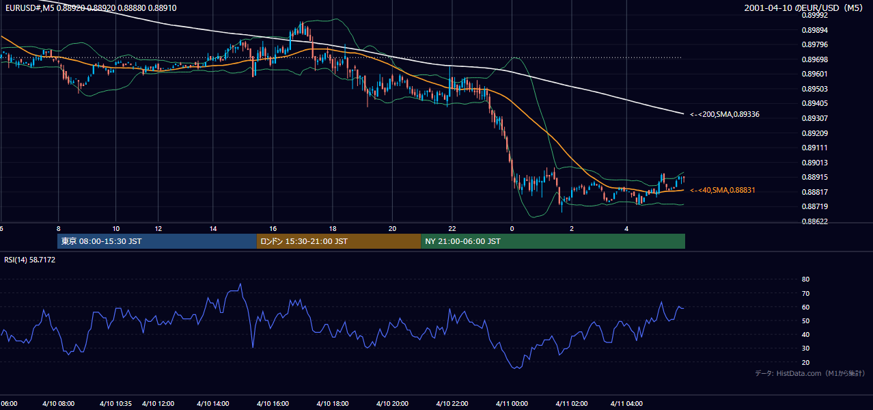
Task: Click the 4/10 18:00 time label
Action: 333,403
